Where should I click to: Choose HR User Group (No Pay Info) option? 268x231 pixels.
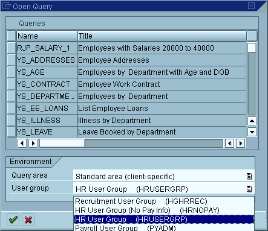point(164,210)
